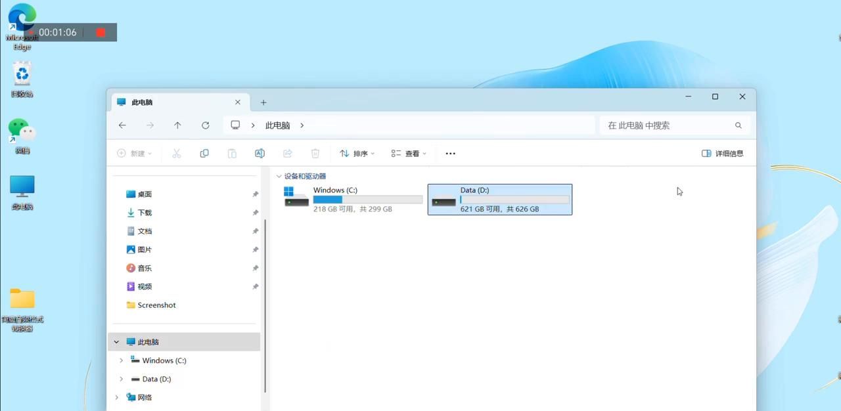
Task: Click "218 GB 可用，共 299 GB" text
Action: [353, 209]
